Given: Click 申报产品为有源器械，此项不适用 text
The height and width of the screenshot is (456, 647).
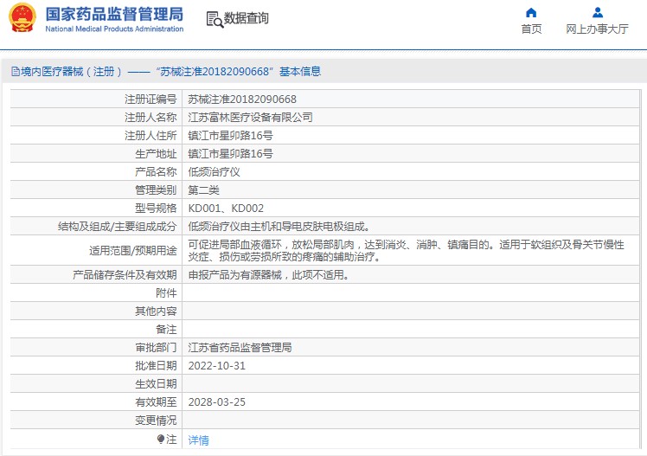Looking at the screenshot, I should pos(269,275).
